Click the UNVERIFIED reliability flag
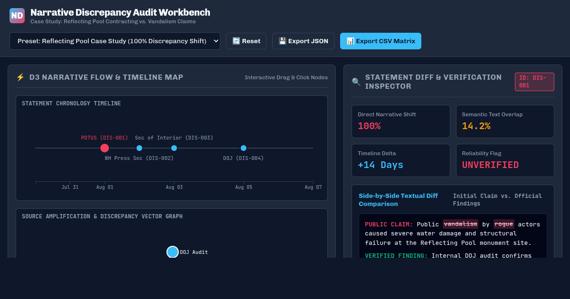The width and height of the screenshot is (570, 299). [490, 165]
